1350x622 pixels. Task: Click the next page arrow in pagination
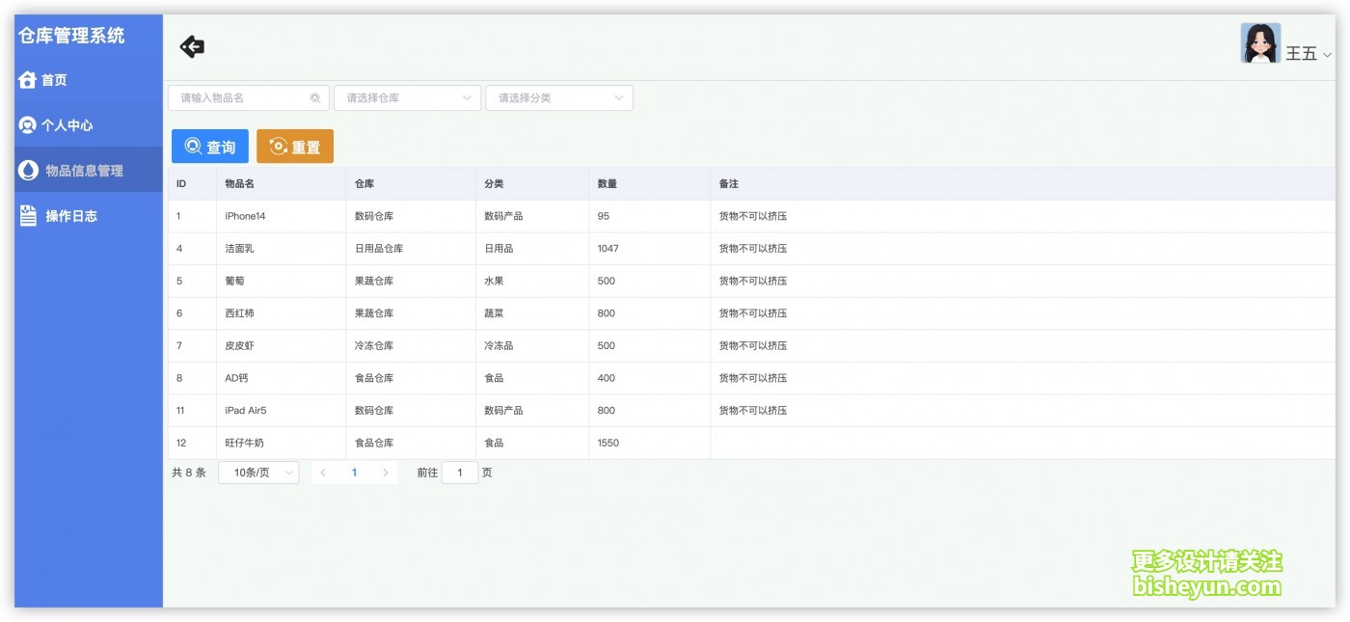[x=386, y=473]
